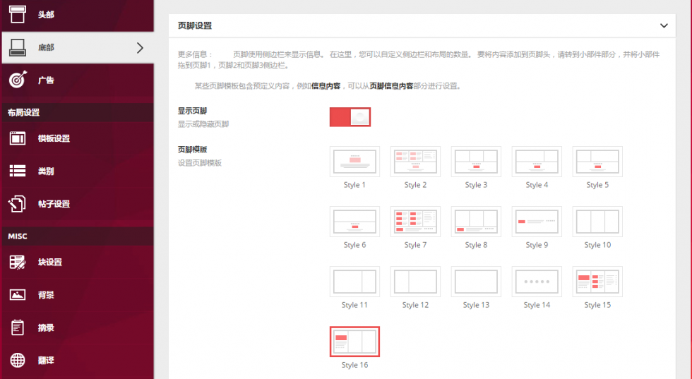Open the 块设置 section
The width and height of the screenshot is (692, 379).
point(78,262)
